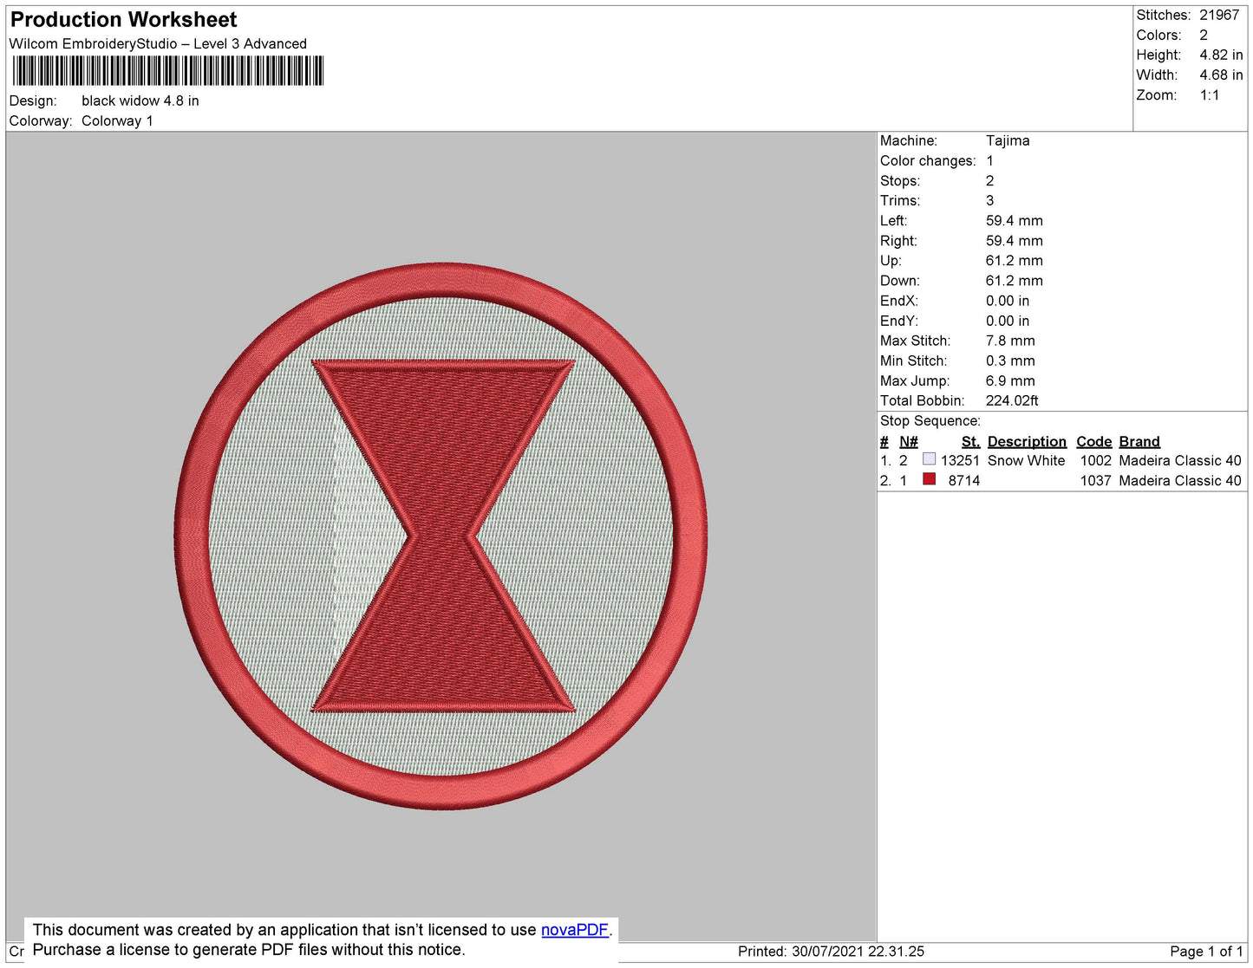Click the Total Bobbin value 224.02ft

(1012, 400)
